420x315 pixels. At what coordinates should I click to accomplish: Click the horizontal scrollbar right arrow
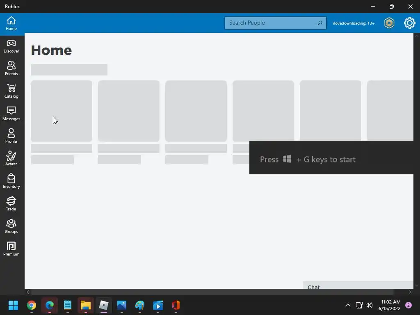pyautogui.click(x=410, y=292)
